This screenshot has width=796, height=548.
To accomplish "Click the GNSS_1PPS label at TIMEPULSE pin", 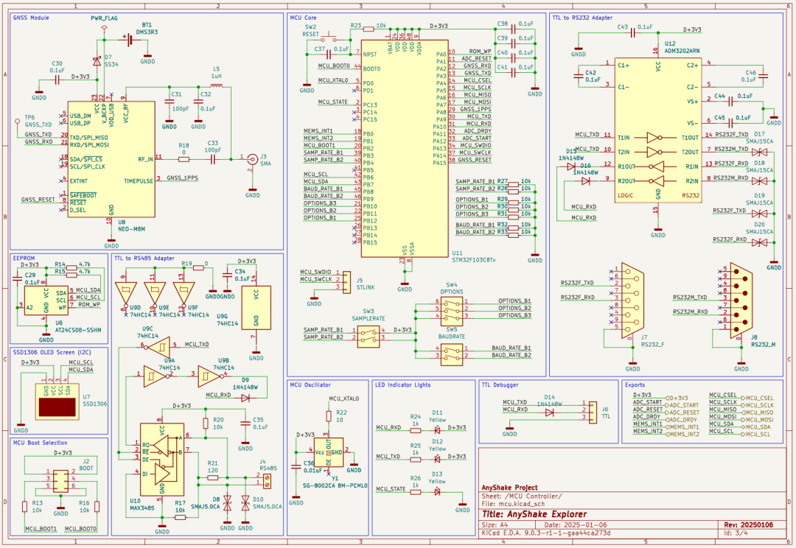I will point(182,178).
